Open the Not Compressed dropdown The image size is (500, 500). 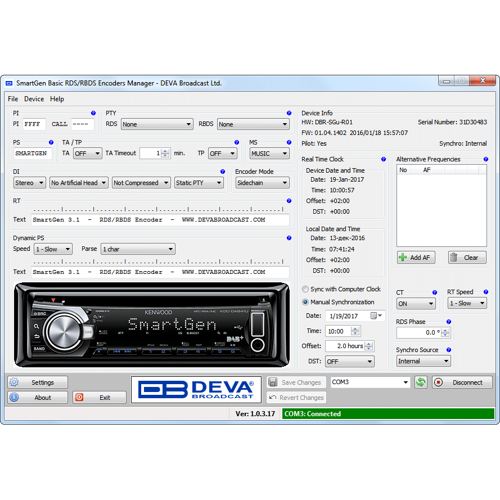[141, 183]
